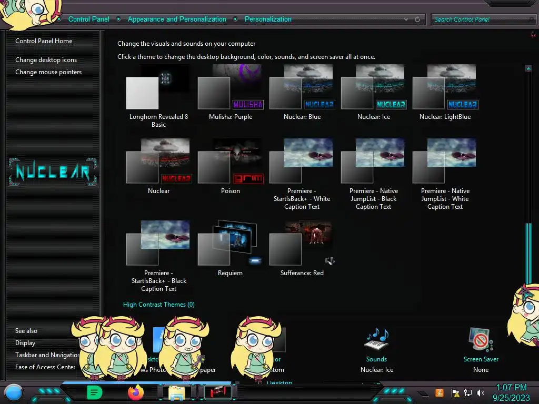Select the Poison theme

pos(231,167)
